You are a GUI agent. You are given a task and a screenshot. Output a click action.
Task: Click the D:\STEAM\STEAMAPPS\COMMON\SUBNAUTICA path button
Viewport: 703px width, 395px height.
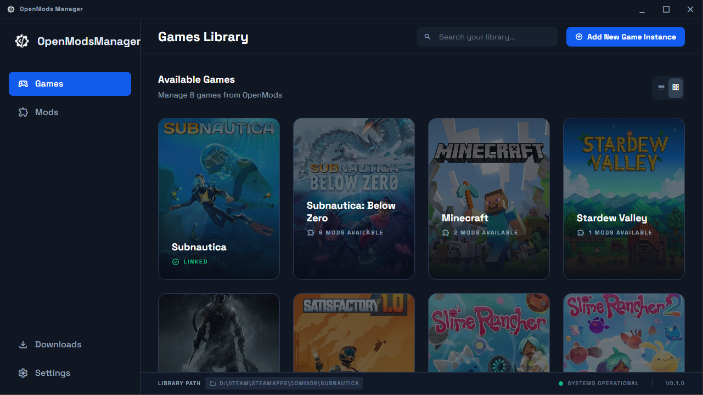[284, 383]
